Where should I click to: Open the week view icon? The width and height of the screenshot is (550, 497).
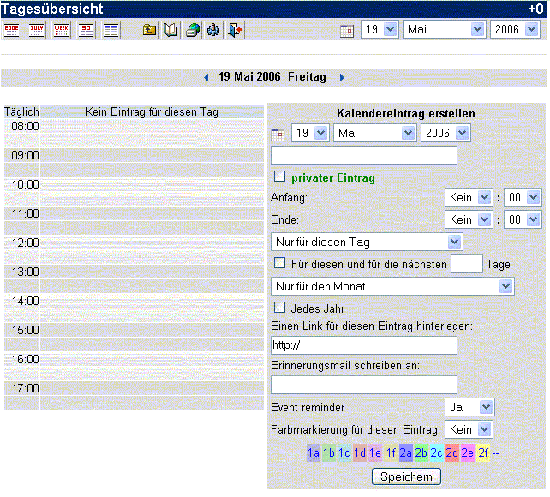click(62, 30)
